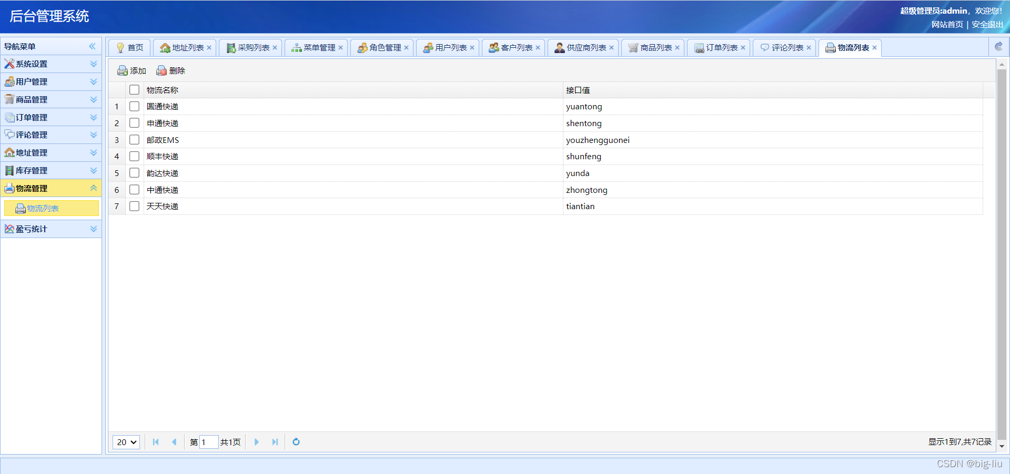The height and width of the screenshot is (474, 1010).
Task: Click the 物流管理 printer icon in sidebar
Action: 9,188
